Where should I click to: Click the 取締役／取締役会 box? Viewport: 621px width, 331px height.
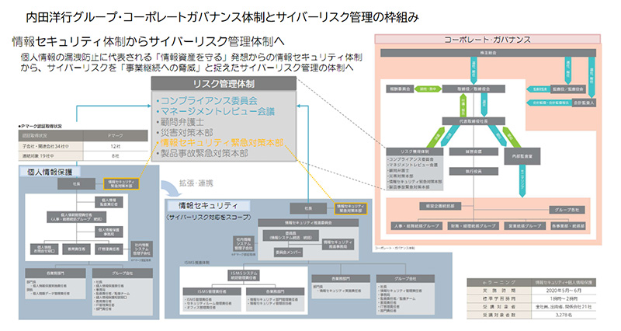(474, 89)
